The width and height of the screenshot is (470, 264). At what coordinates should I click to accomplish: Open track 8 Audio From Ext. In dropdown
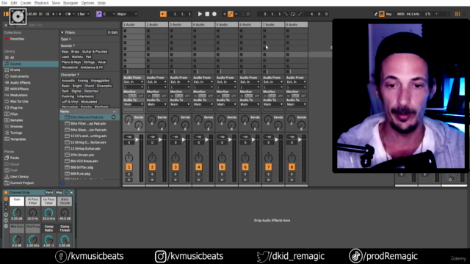pyautogui.click(x=296, y=82)
